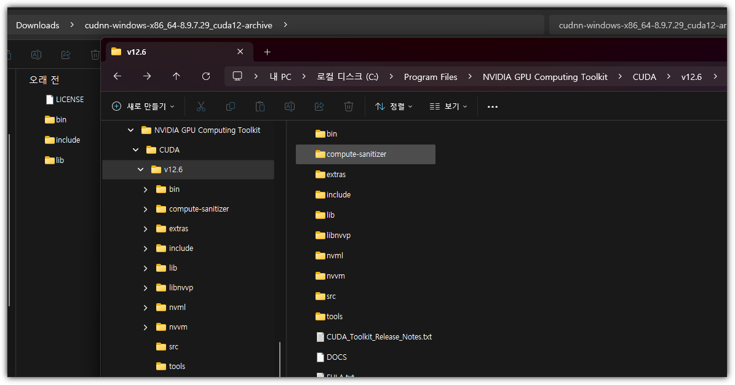Select nvml folder in file list
735x385 pixels.
[329, 256]
